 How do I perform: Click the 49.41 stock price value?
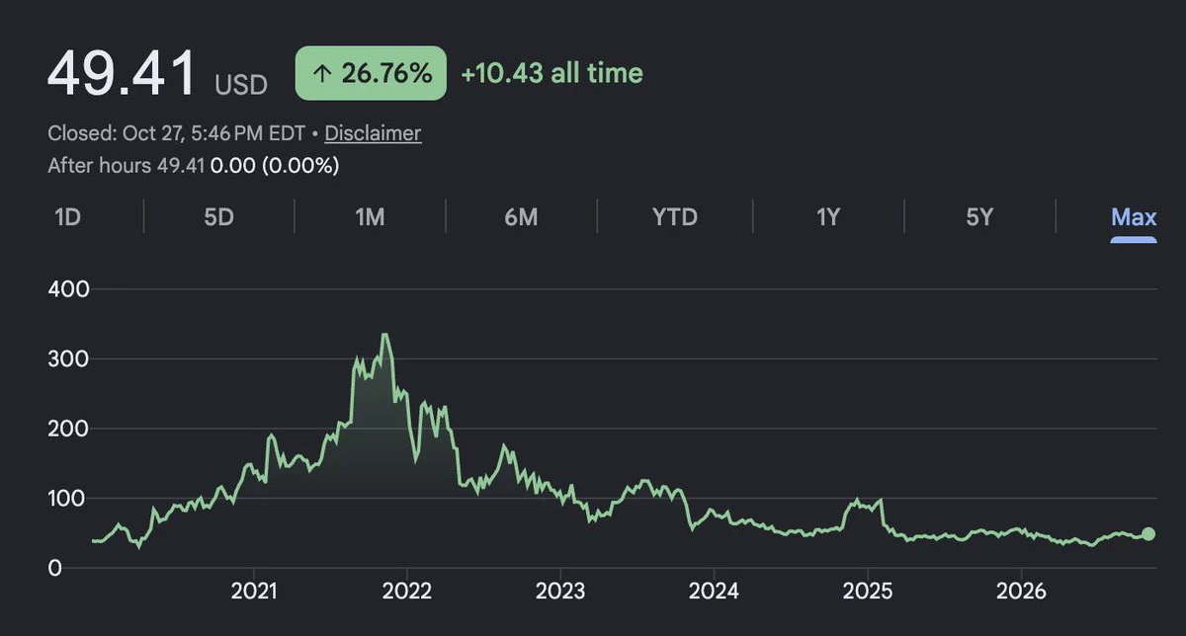(x=122, y=73)
